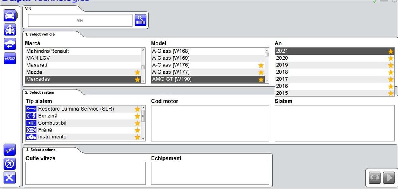
Task: Click the blue X exit icon
Action: 10,177
